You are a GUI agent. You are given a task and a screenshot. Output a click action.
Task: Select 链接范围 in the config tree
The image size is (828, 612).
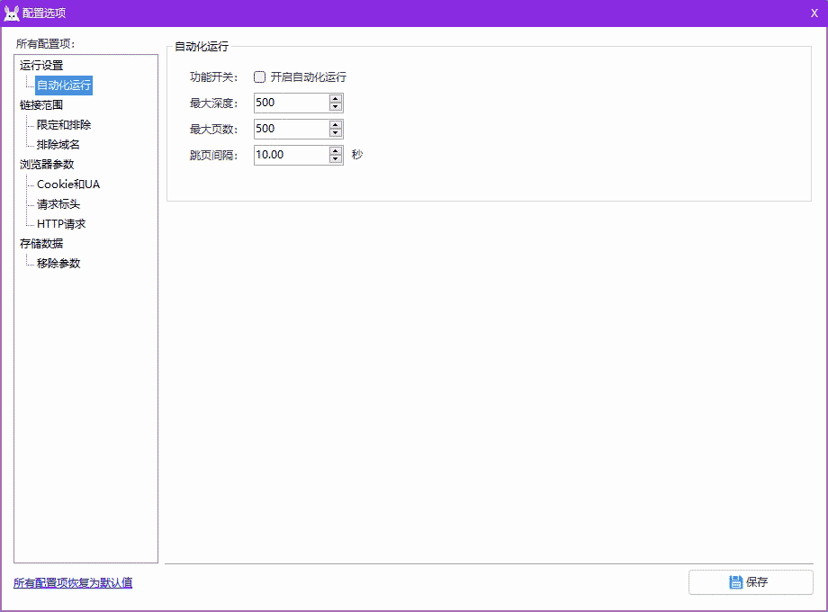pyautogui.click(x=41, y=105)
